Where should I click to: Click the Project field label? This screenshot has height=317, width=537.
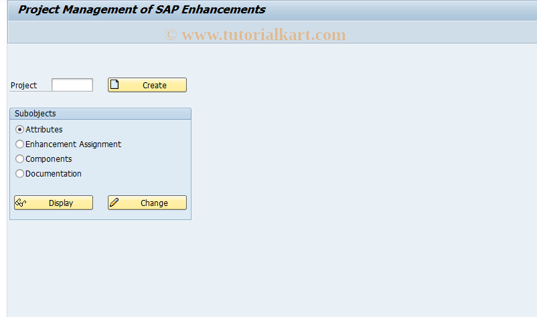pyautogui.click(x=23, y=86)
